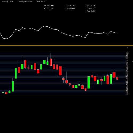Image resolution: width=133 pixels, height=133 pixels.
Task: Click the close price 'C: 552.00'
Action: [x=49, y=9]
